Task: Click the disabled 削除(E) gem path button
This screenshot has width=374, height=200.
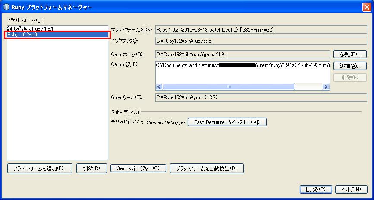Action: 350,77
